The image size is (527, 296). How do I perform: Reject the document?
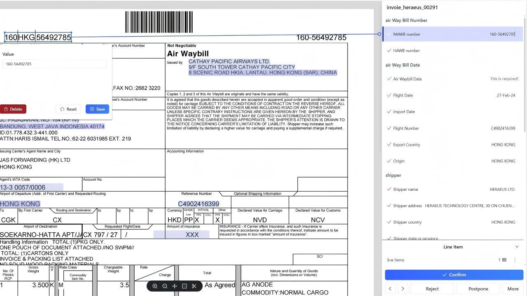[432, 289]
